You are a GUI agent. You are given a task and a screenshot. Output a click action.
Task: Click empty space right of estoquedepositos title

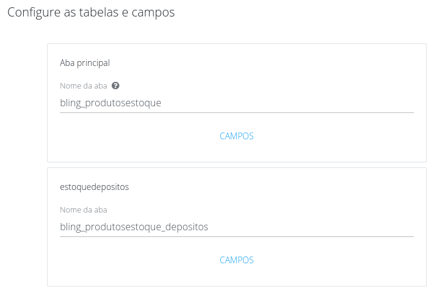275,187
